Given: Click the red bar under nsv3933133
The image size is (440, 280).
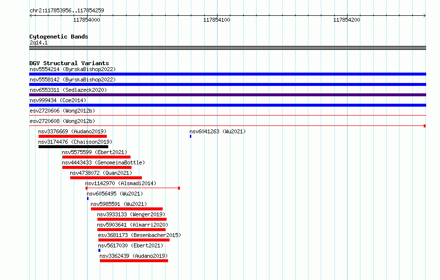Looking at the screenshot, I should tap(132, 219).
